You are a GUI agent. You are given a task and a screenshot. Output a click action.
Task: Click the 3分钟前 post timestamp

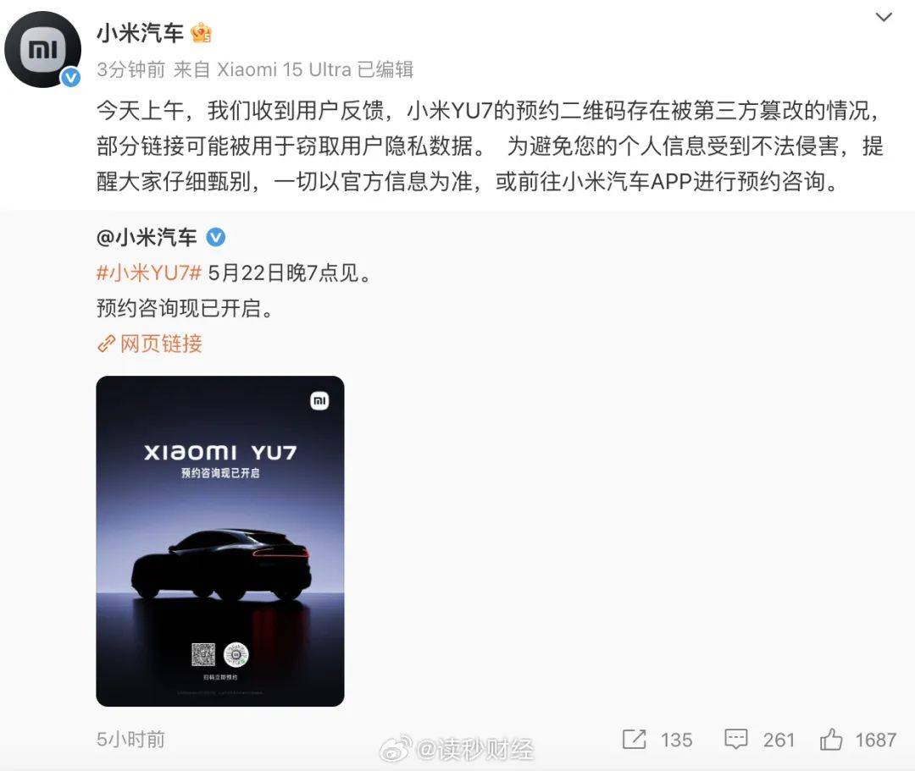[131, 69]
